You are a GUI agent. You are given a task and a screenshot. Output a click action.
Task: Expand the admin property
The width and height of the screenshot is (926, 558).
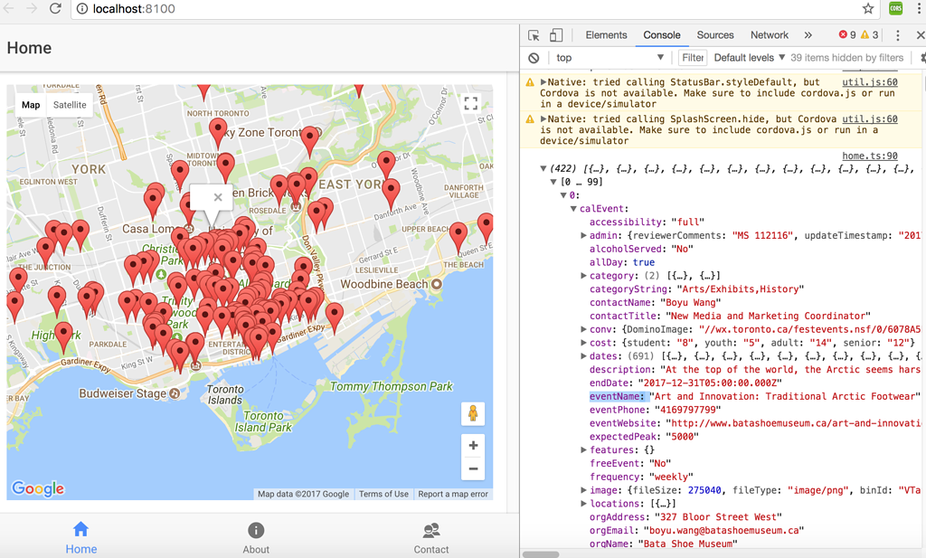[x=583, y=236]
